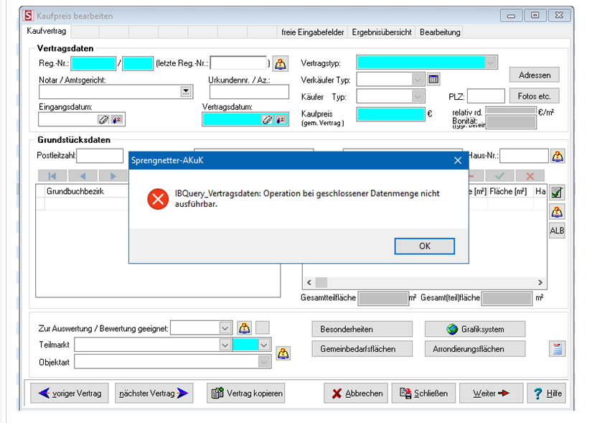
Task: Open the Vertragstyp dropdown
Action: [x=490, y=63]
